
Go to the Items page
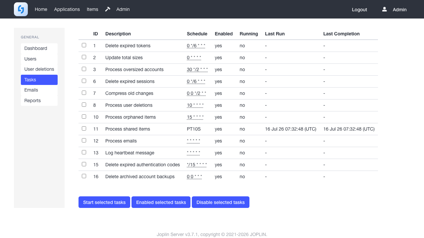pyautogui.click(x=92, y=9)
